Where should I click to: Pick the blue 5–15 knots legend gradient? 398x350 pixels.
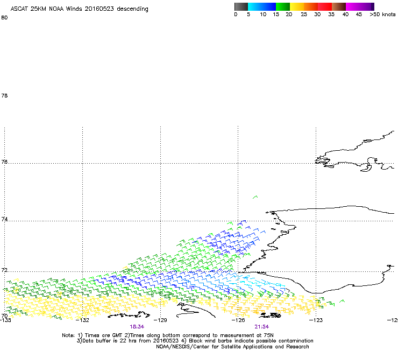pos(262,6)
